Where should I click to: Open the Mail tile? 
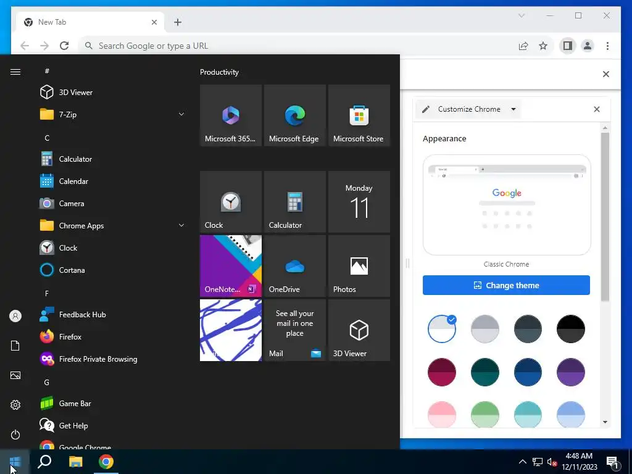[x=294, y=330]
